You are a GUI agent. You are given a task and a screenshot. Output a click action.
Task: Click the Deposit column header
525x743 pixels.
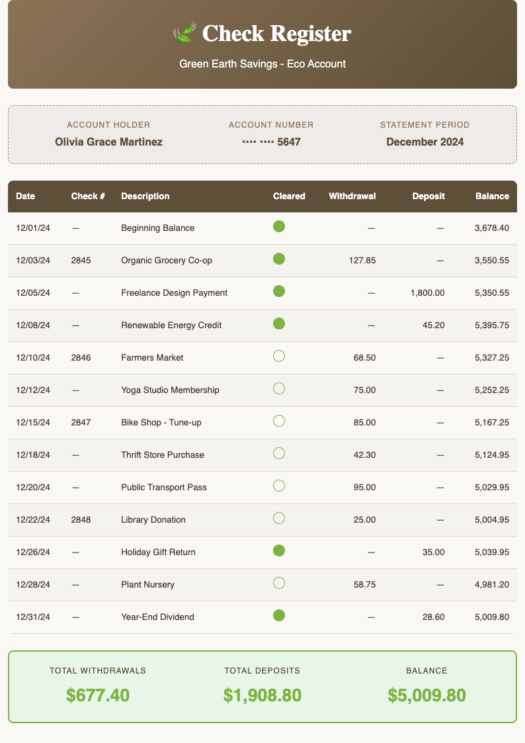pyautogui.click(x=428, y=197)
